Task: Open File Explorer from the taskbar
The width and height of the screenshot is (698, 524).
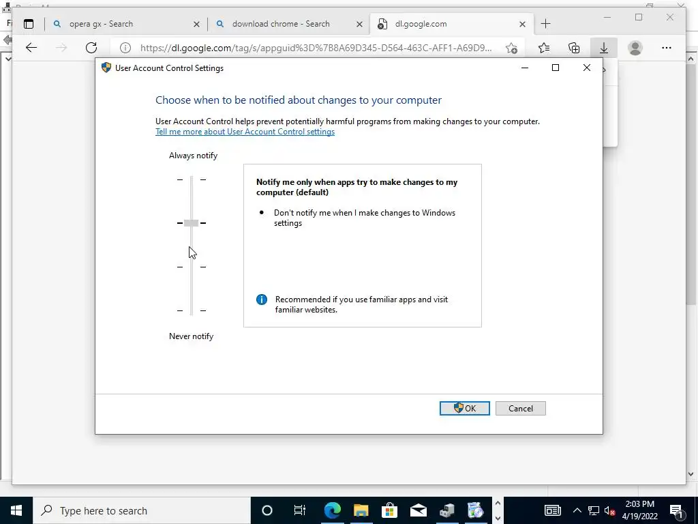Action: (x=361, y=510)
